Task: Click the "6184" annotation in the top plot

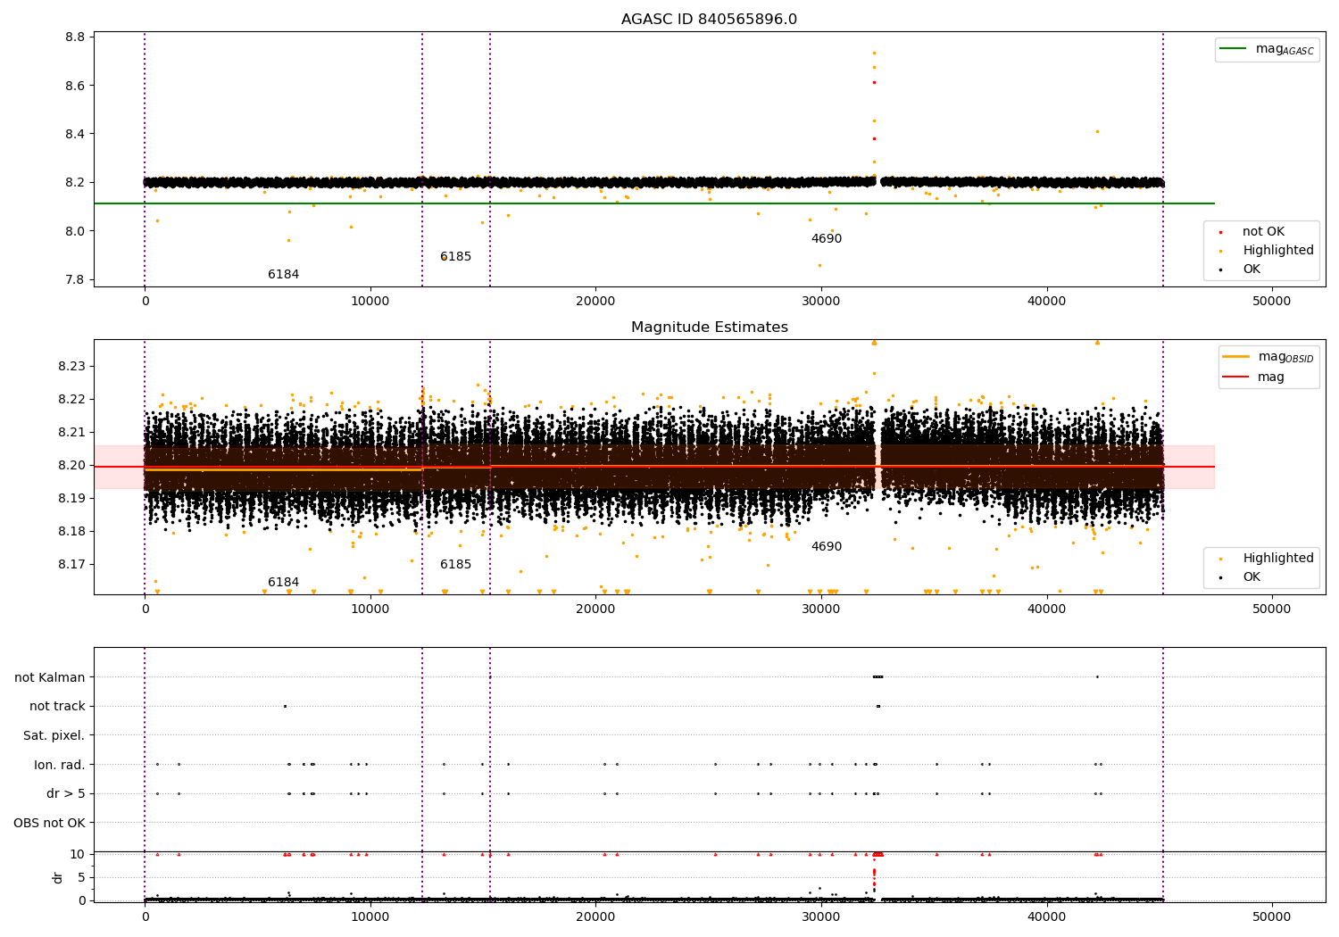Action: [x=283, y=275]
